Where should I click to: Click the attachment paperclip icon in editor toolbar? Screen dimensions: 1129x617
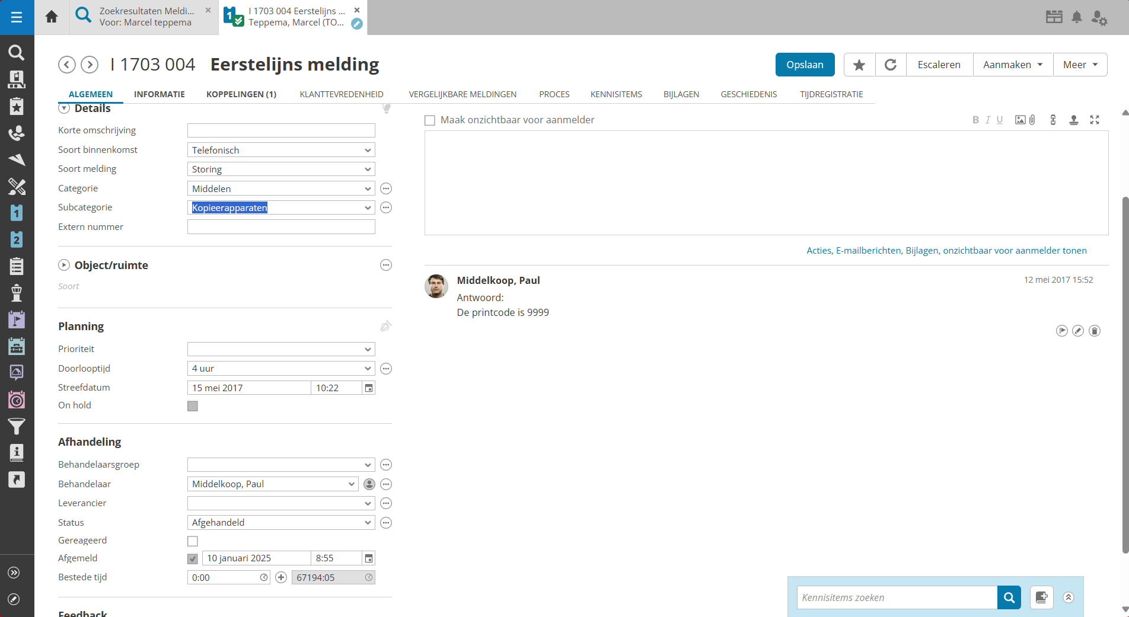tap(1032, 120)
